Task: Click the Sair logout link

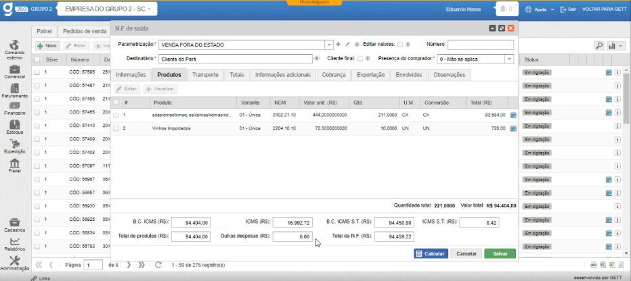Action: tap(568, 9)
